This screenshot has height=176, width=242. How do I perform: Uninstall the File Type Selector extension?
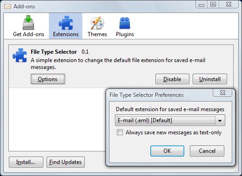coord(210,79)
